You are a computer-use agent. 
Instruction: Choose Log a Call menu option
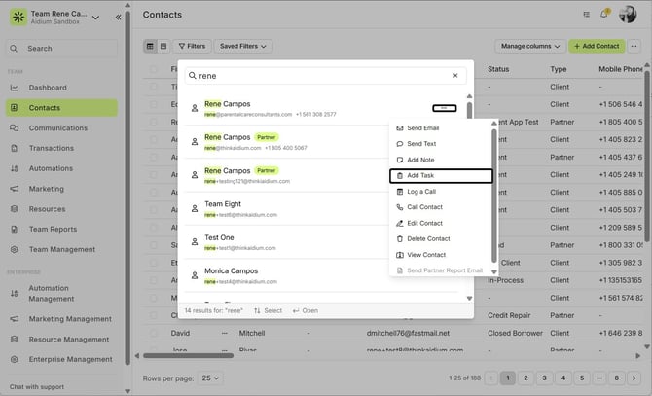(x=421, y=192)
